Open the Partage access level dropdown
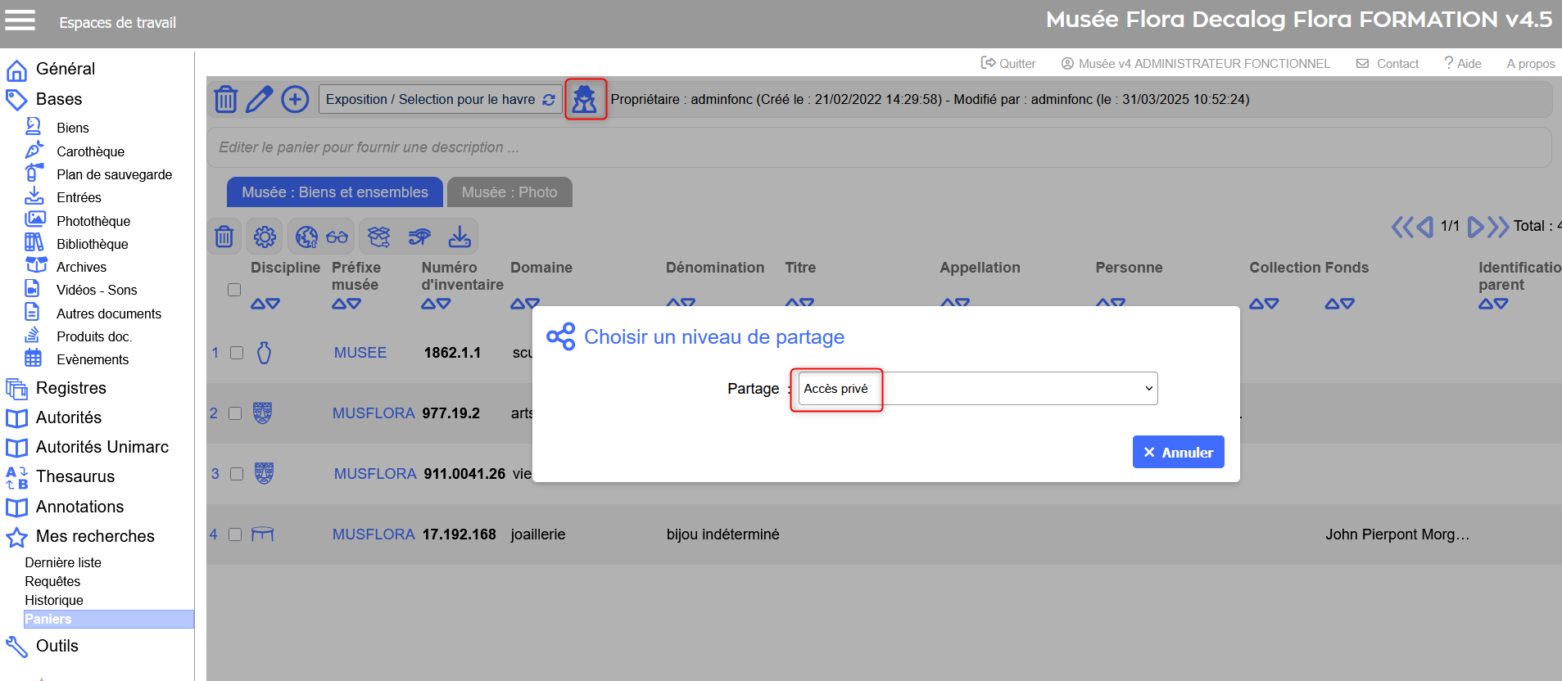1562x681 pixels. click(x=977, y=389)
